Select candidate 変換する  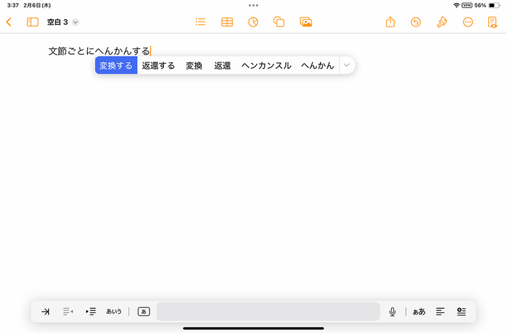[x=116, y=65]
